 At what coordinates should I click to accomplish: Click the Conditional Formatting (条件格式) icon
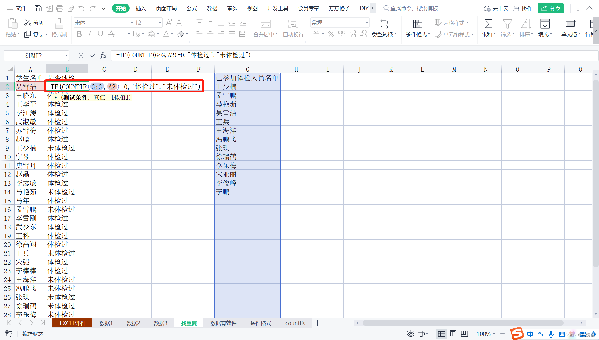tap(417, 24)
